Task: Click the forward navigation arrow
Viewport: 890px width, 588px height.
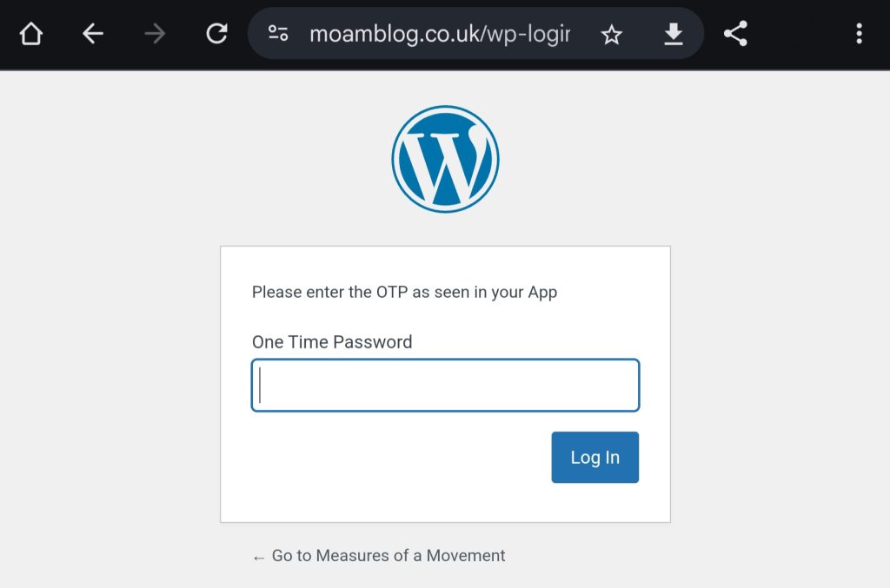Action: (x=155, y=34)
